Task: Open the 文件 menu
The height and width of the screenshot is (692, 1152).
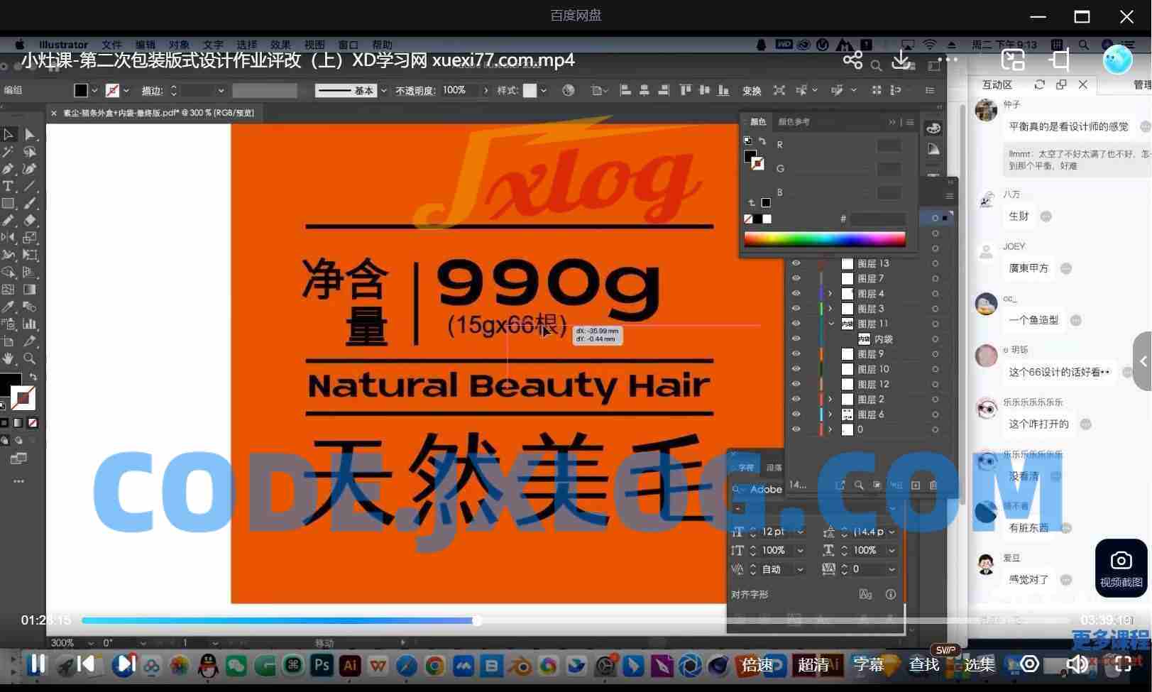Action: click(x=111, y=45)
